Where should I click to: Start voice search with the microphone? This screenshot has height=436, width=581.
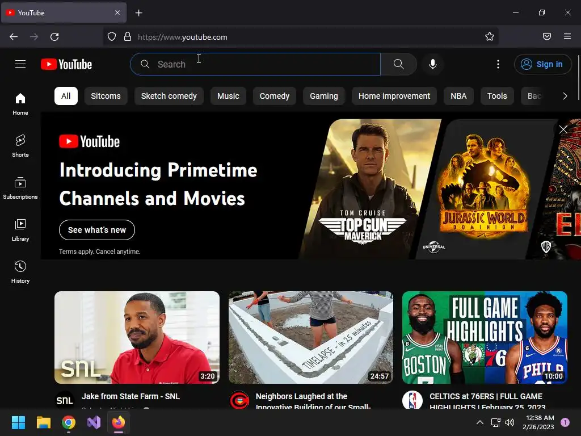(x=432, y=64)
